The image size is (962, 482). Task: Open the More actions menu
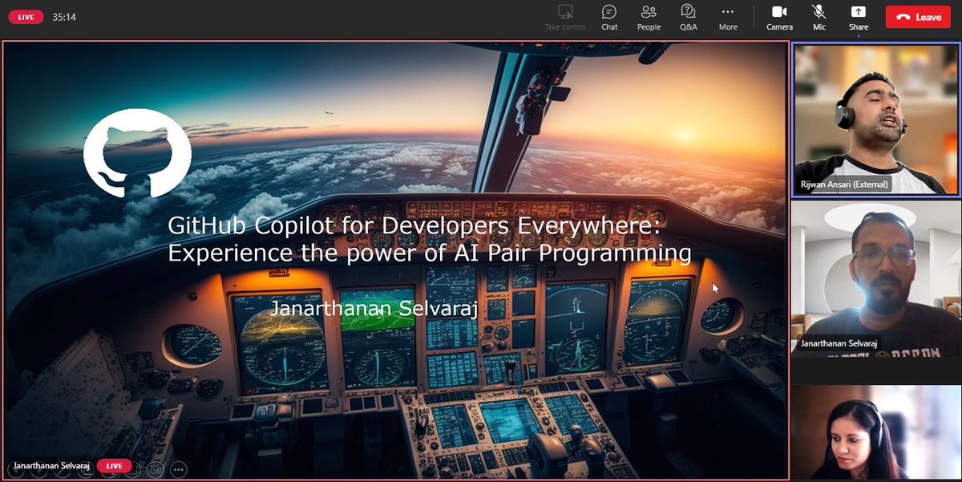click(728, 17)
